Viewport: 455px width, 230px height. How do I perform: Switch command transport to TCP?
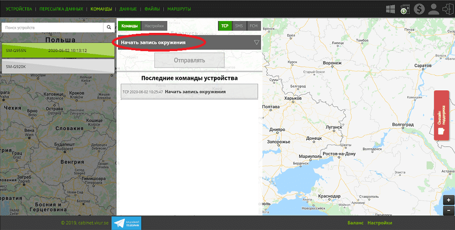tap(225, 26)
